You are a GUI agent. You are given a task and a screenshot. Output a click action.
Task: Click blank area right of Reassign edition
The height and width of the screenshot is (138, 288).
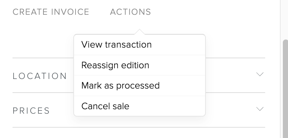[x=177, y=65]
